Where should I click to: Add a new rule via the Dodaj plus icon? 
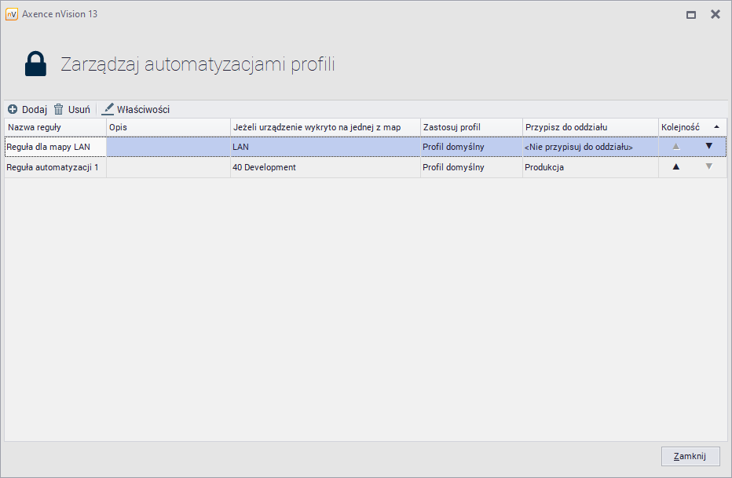11,109
